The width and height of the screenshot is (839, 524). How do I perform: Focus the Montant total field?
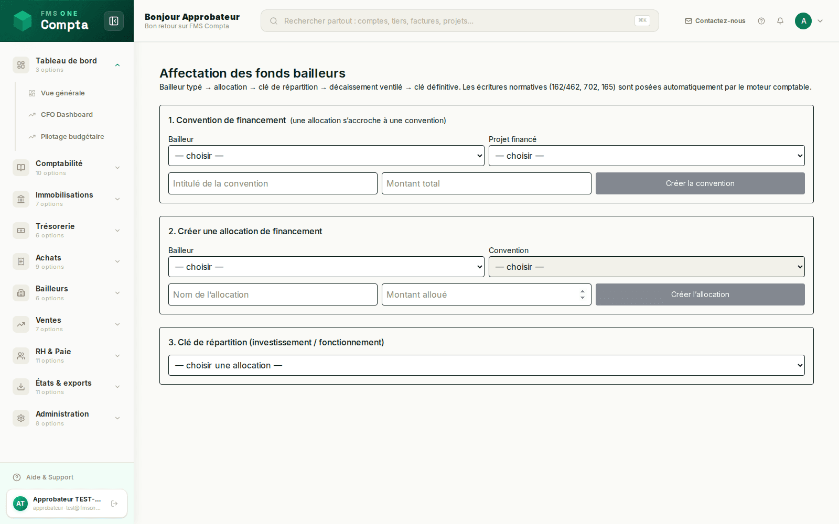pos(487,183)
